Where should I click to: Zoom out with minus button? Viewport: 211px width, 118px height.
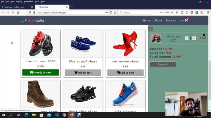(x=161, y=12)
